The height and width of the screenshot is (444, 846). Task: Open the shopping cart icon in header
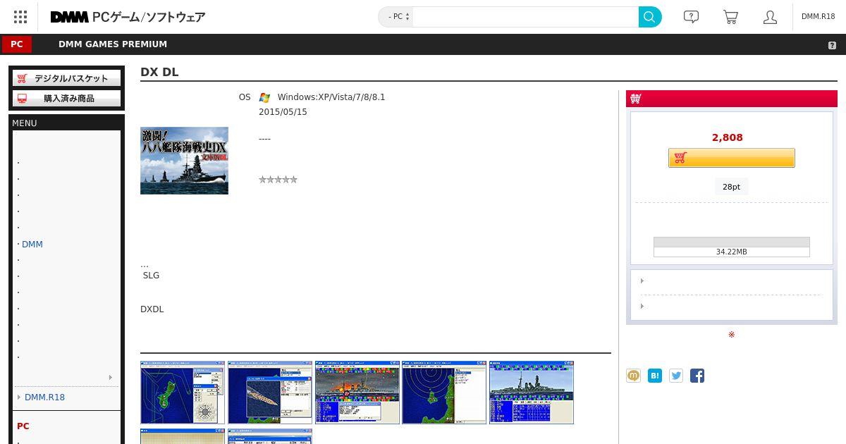coord(730,17)
